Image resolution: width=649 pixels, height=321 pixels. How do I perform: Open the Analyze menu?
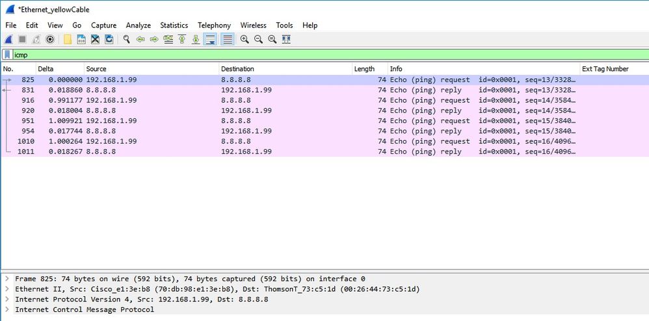(x=139, y=25)
